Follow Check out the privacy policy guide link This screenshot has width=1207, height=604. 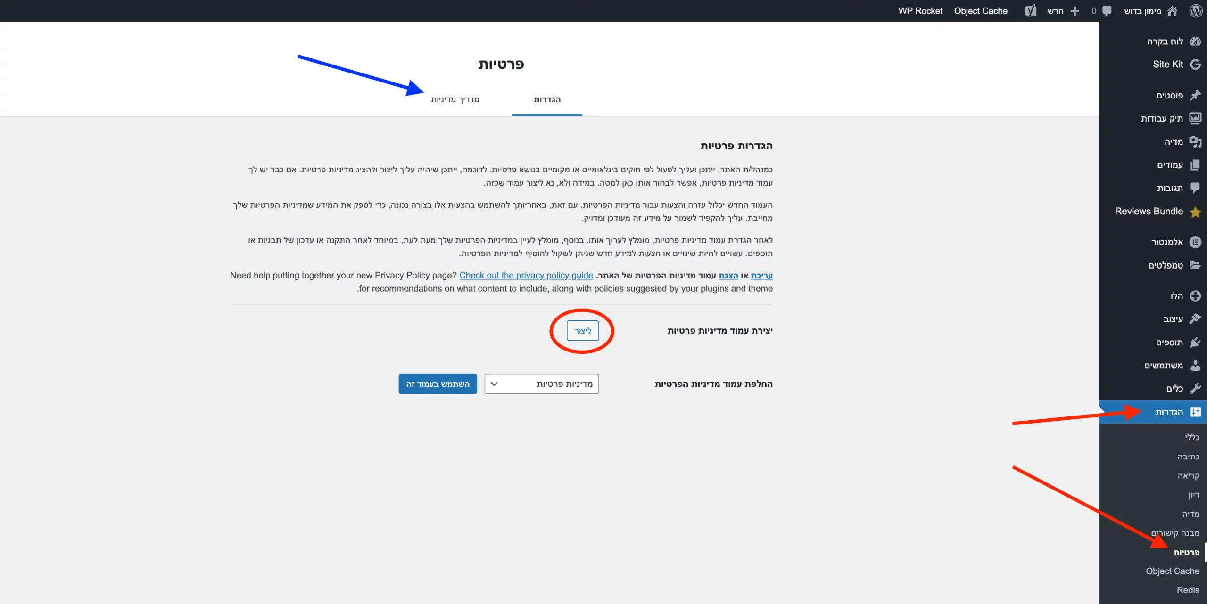coord(526,275)
